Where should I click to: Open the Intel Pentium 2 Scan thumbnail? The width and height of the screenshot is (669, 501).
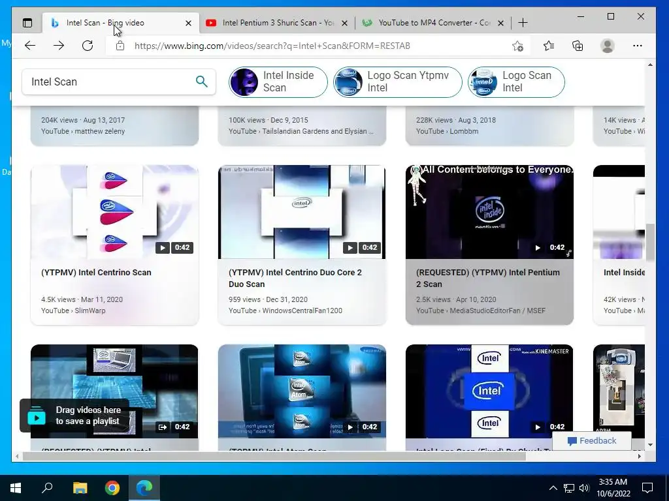click(x=489, y=212)
